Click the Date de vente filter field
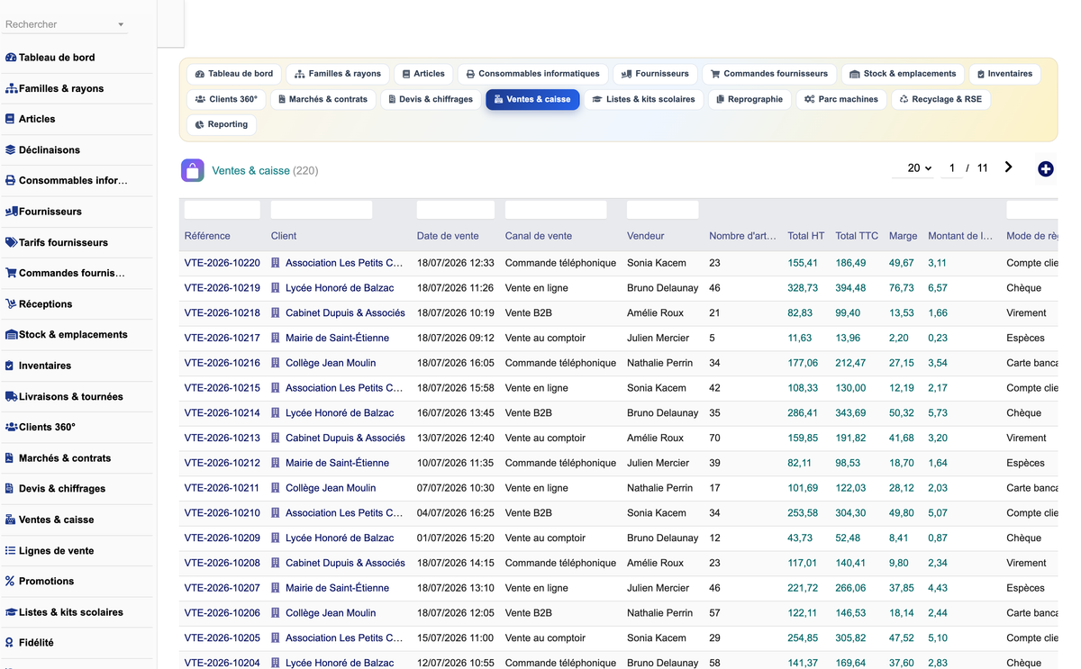 tap(456, 210)
